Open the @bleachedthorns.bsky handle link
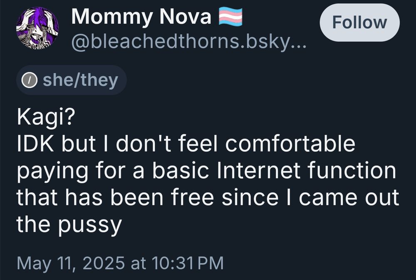Image resolution: width=416 pixels, height=280 pixels. tap(188, 42)
